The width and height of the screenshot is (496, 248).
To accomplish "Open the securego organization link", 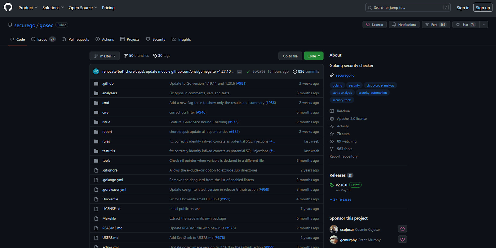I will 25,25.
